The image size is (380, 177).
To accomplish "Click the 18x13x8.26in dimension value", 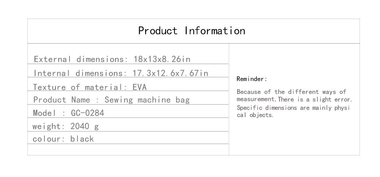I will [161, 59].
